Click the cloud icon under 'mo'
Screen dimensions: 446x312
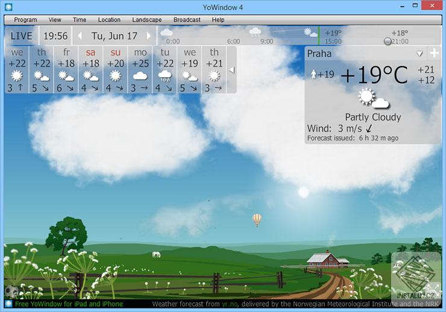(x=140, y=76)
